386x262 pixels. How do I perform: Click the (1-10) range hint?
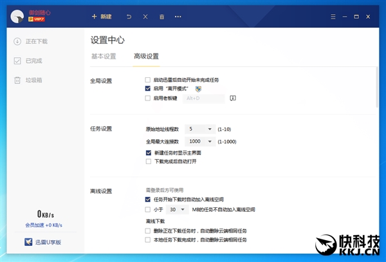pos(225,129)
